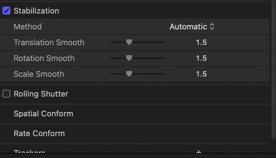
Task: Click the Translation Smooth slider handle
Action: pyautogui.click(x=129, y=42)
